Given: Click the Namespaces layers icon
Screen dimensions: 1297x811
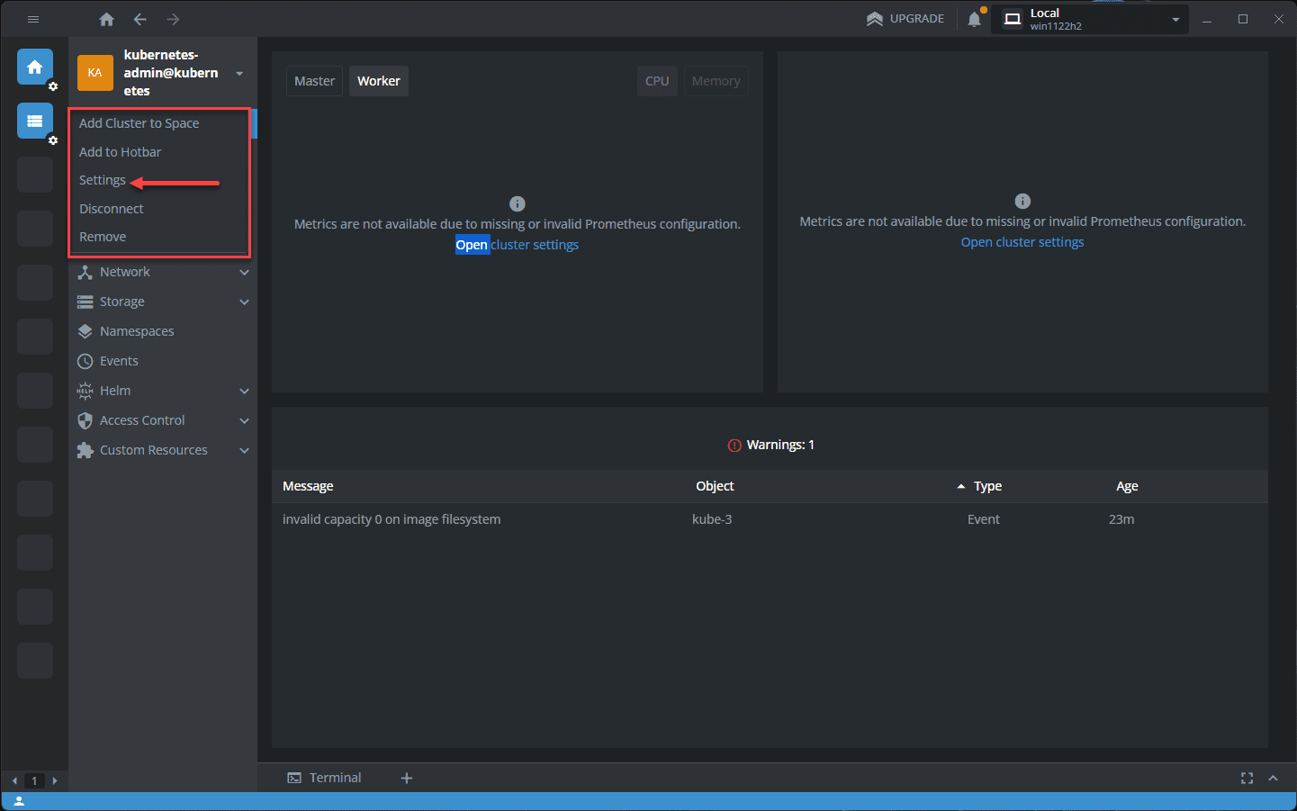Looking at the screenshot, I should click(86, 331).
